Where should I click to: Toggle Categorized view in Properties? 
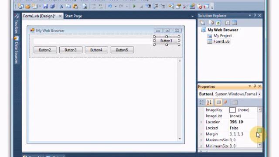(x=202, y=102)
